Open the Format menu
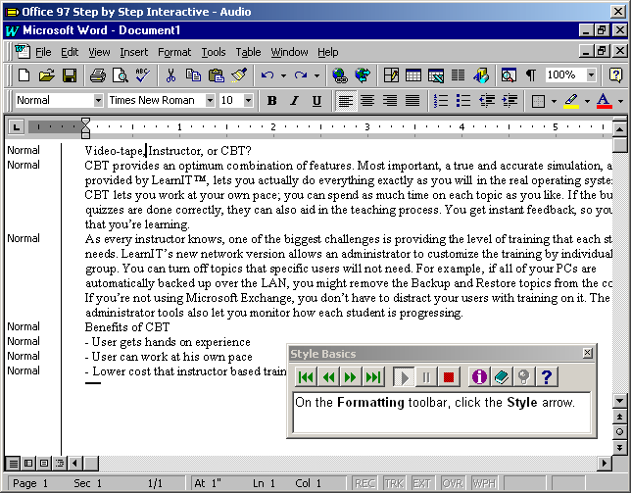Viewport: 631px width, 493px height. (174, 52)
